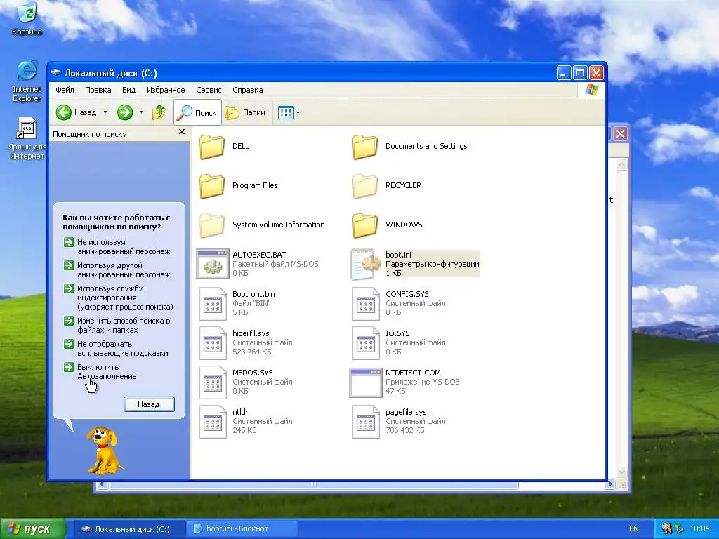The image size is (719, 539).
Task: Switch to boot.ini - Блокнот taskbar button
Action: 242,529
